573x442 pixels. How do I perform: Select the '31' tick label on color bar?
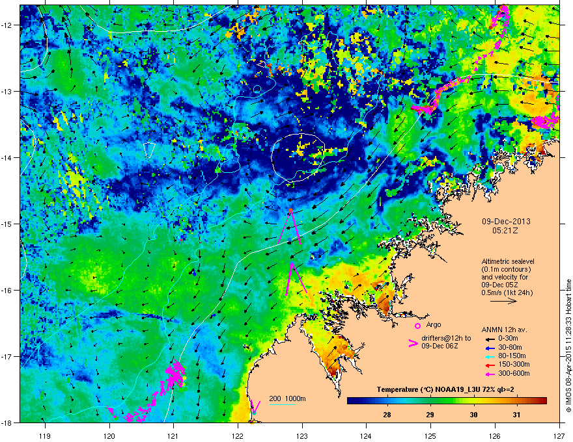tap(516, 415)
